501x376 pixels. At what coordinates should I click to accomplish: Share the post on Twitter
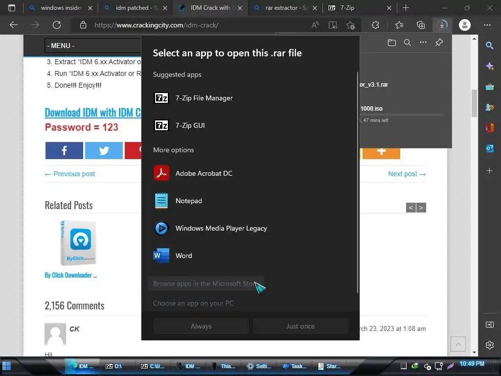[x=104, y=150]
